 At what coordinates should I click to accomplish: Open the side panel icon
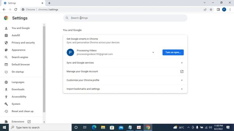point(218,9)
